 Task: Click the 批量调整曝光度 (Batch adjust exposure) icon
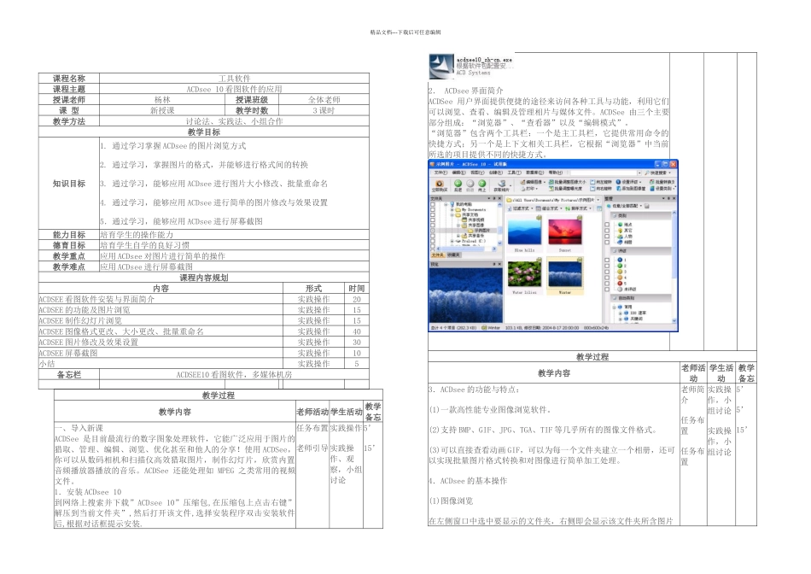point(551,189)
